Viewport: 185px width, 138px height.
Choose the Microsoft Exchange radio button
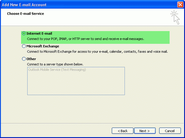click(x=24, y=46)
